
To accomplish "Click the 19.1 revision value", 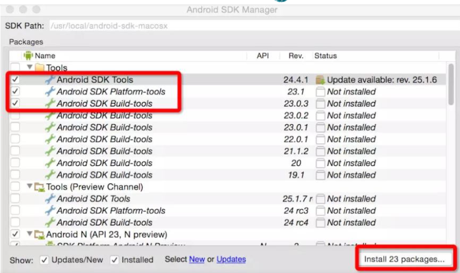I will pos(296,175).
